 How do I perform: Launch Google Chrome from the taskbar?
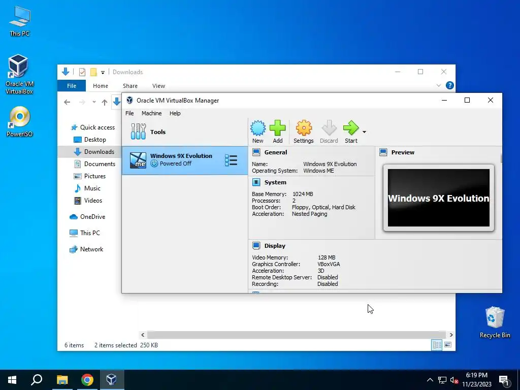click(87, 380)
